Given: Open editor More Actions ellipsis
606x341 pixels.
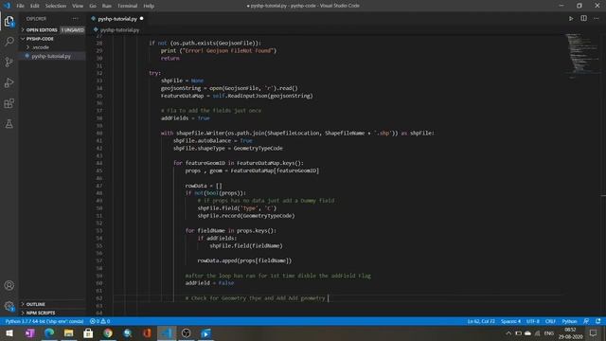Looking at the screenshot, I should pyautogui.click(x=597, y=19).
